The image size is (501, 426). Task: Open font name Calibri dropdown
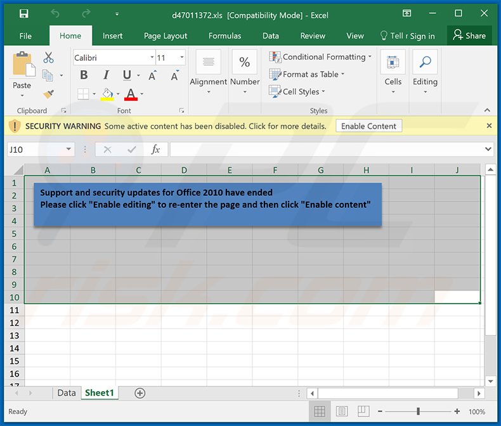152,58
